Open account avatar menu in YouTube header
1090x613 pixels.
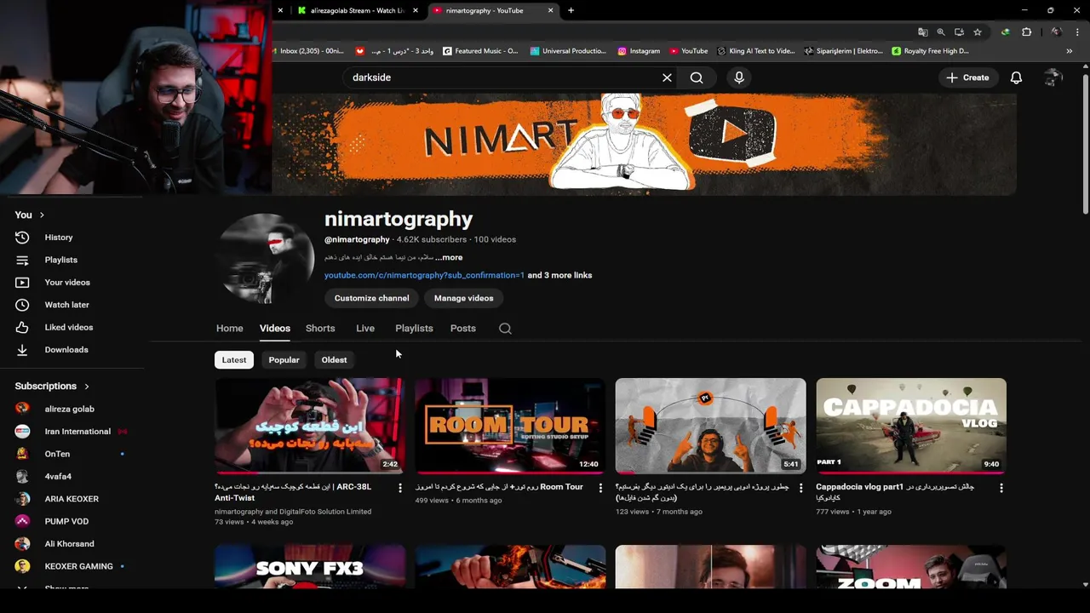click(x=1053, y=77)
